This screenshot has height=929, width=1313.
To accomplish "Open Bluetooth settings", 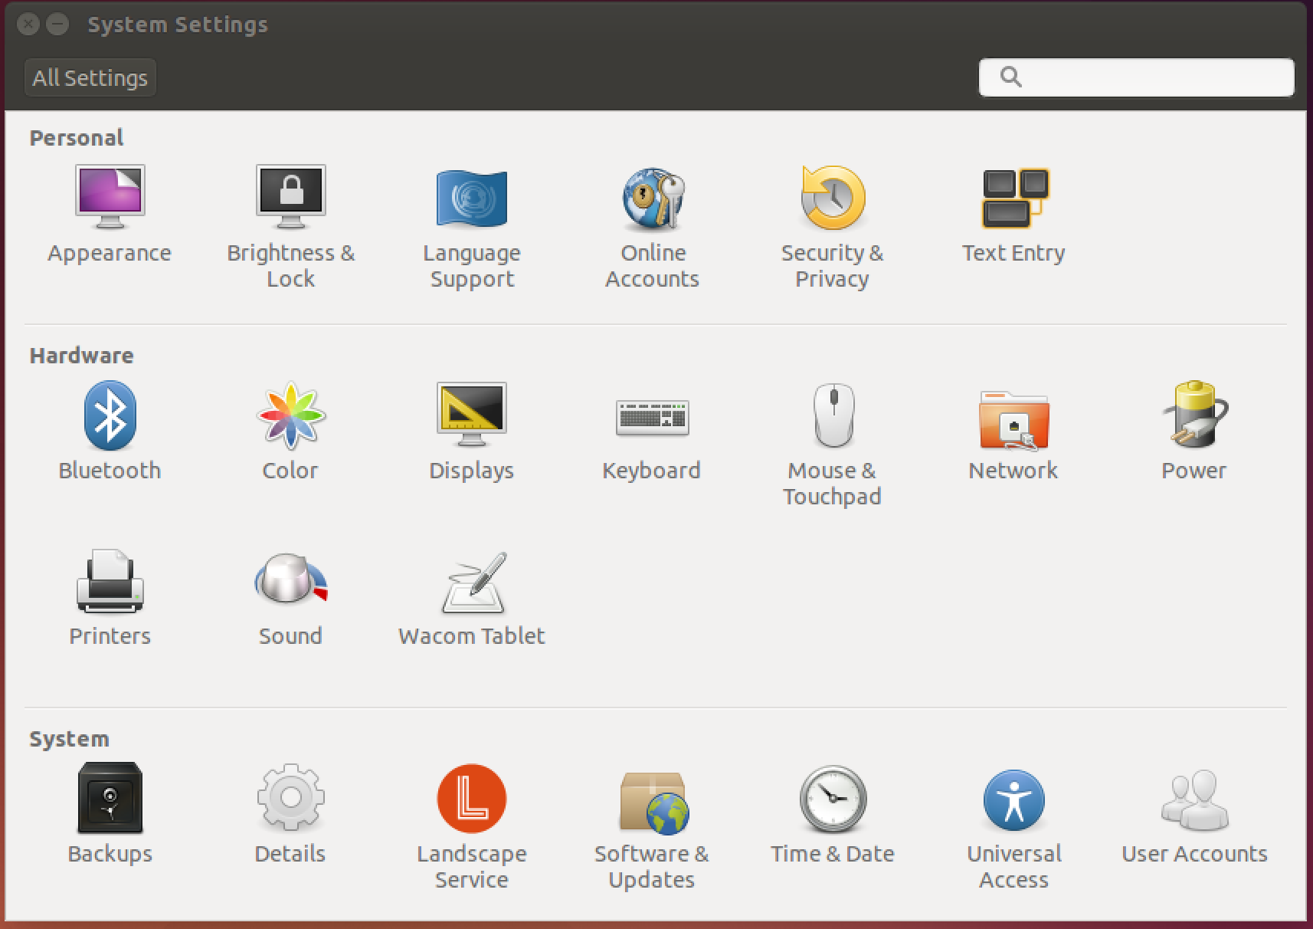I will pos(110,415).
